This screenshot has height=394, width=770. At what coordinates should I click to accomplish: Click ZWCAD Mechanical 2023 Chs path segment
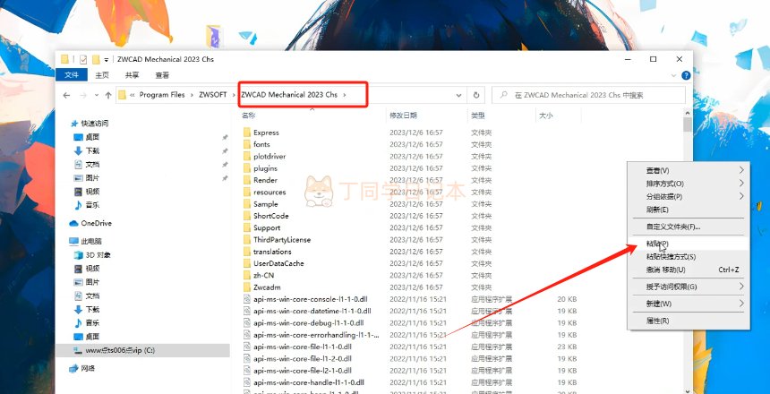pyautogui.click(x=289, y=95)
